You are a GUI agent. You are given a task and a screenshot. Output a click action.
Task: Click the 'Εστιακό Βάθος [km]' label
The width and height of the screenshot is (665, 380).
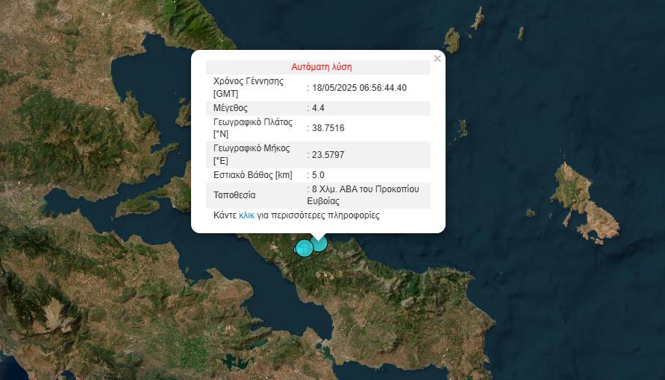[x=252, y=175]
